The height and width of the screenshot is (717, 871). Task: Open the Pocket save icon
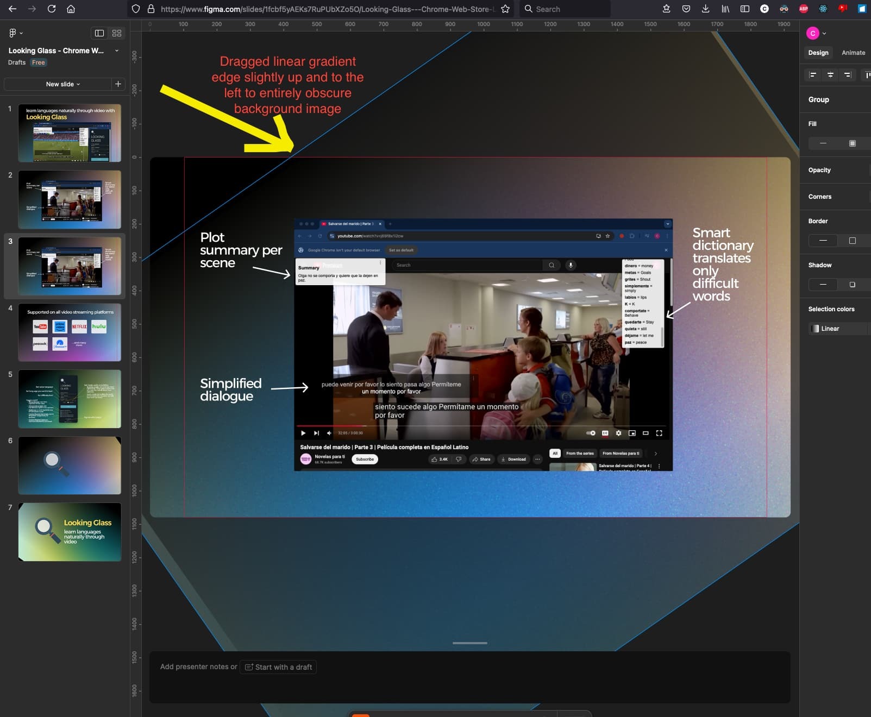coord(686,9)
